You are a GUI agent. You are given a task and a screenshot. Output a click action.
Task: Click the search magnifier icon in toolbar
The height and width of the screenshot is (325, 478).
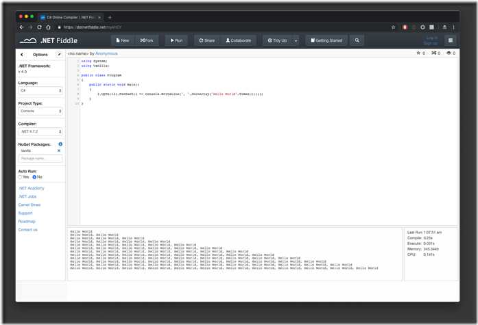pyautogui.click(x=357, y=40)
